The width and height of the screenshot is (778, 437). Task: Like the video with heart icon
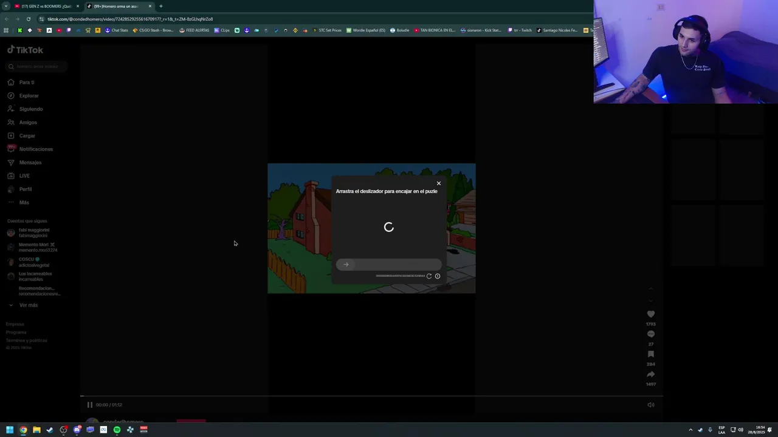651,314
